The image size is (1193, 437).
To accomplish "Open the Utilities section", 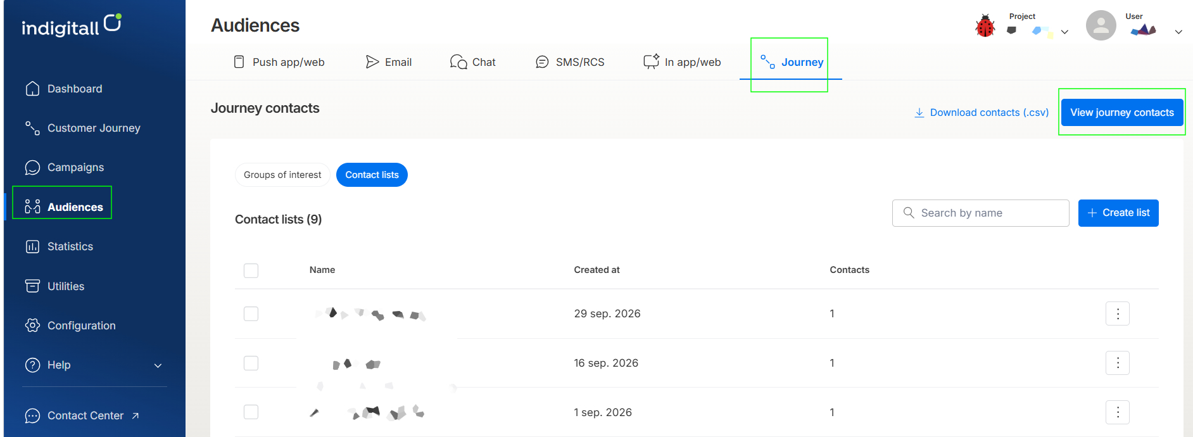I will 66,286.
